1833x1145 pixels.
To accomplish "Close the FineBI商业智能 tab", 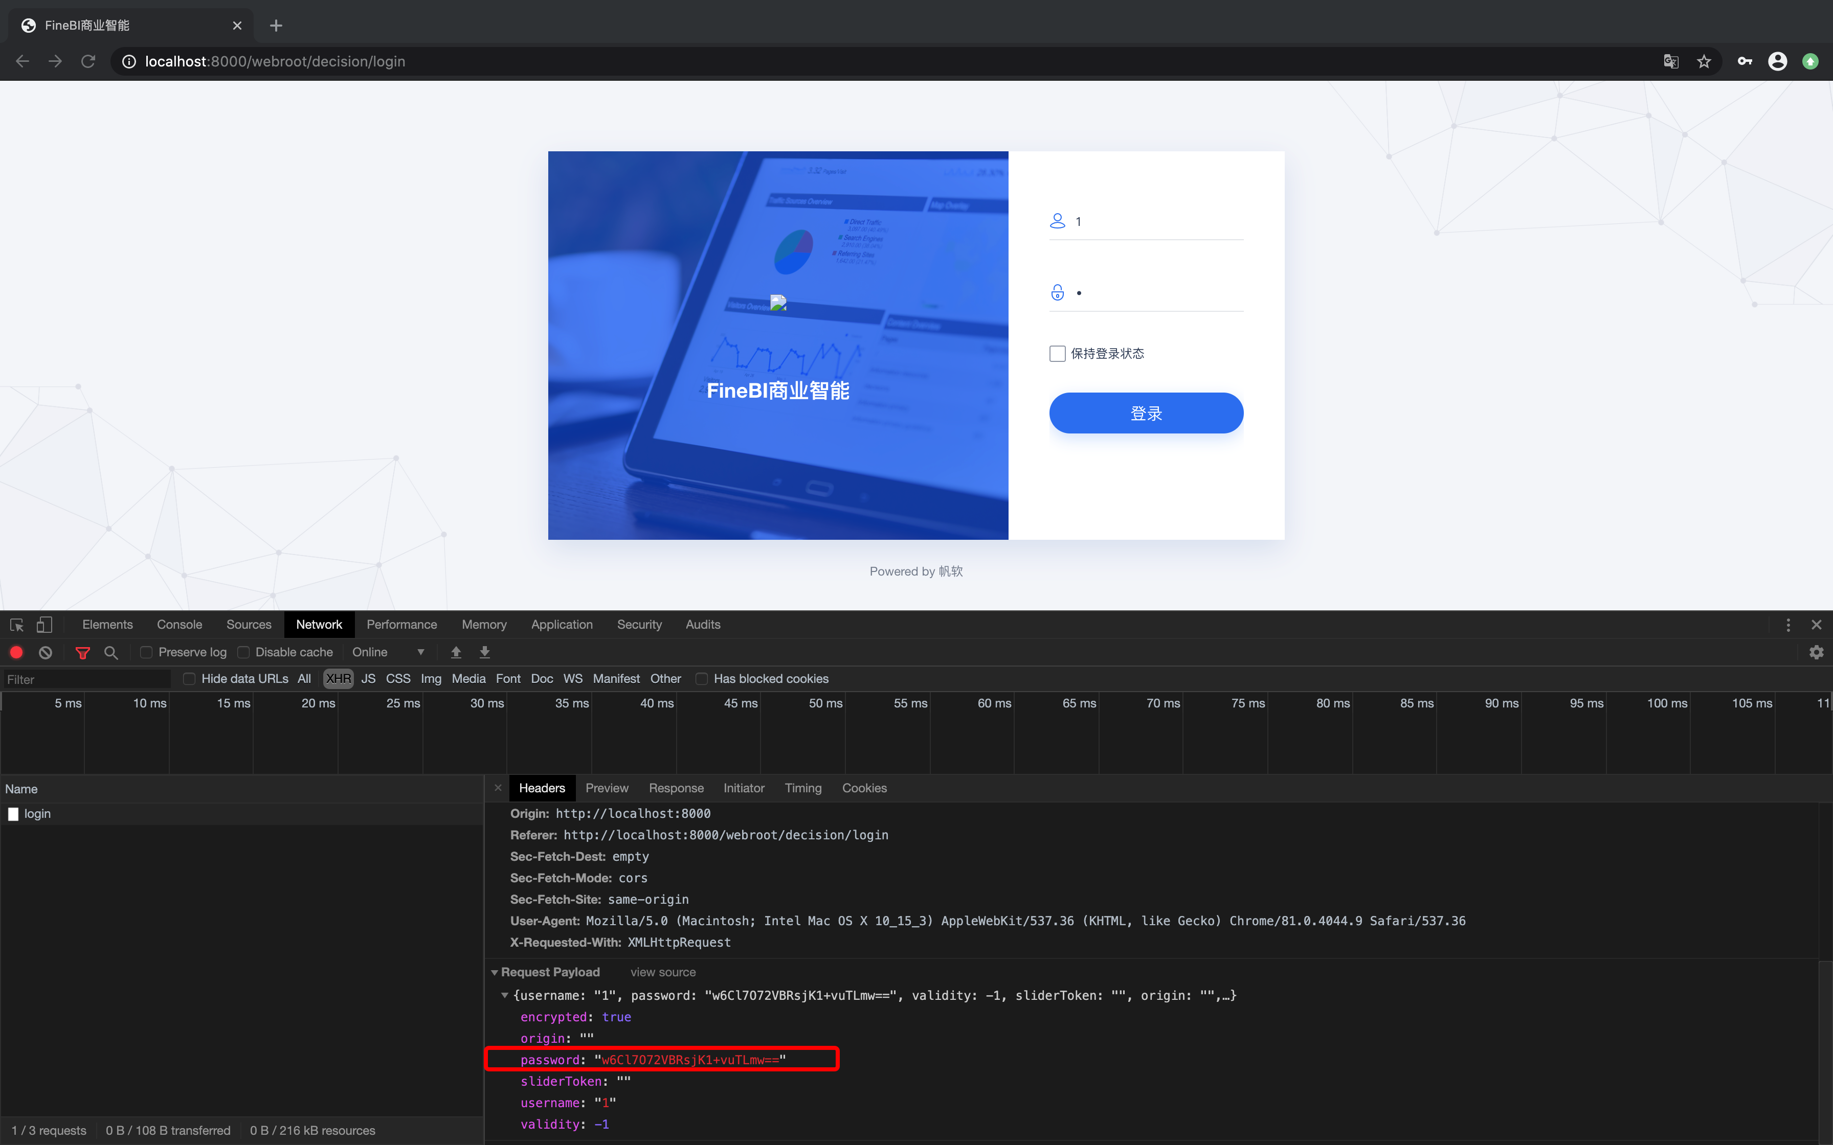I will pyautogui.click(x=237, y=26).
